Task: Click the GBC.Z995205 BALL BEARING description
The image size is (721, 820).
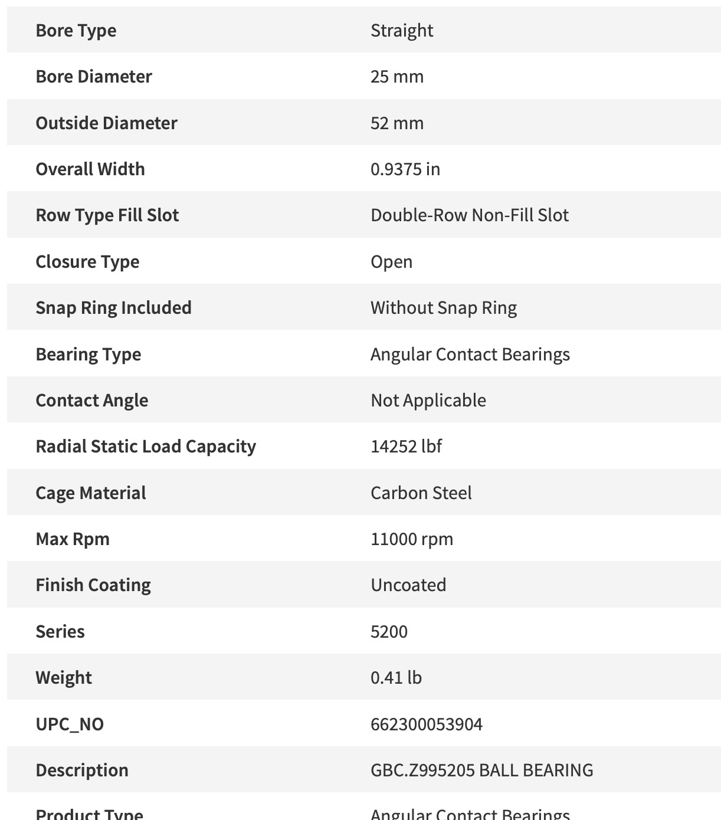Action: [481, 770]
